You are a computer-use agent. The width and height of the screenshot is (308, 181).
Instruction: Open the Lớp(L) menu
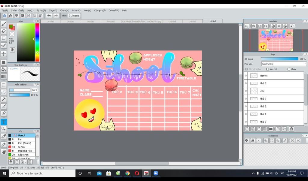(x=30, y=11)
